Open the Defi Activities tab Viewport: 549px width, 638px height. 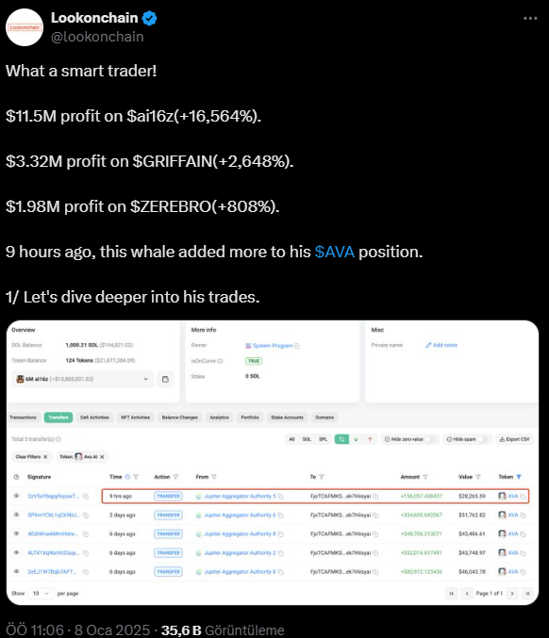(x=94, y=417)
